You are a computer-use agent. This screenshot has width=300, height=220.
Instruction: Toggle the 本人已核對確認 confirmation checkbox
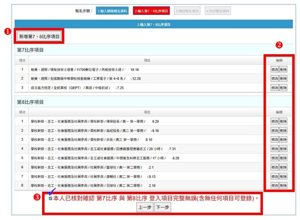(51, 198)
